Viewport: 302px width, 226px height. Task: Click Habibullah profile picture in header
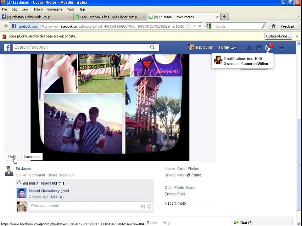(x=191, y=47)
